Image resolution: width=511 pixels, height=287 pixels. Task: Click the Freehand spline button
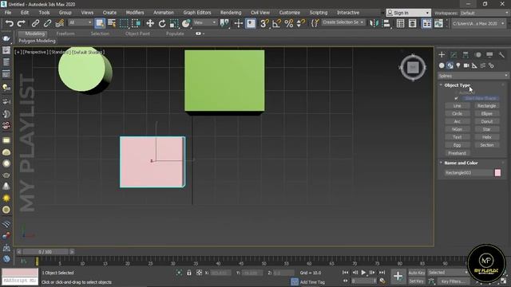pyautogui.click(x=458, y=153)
